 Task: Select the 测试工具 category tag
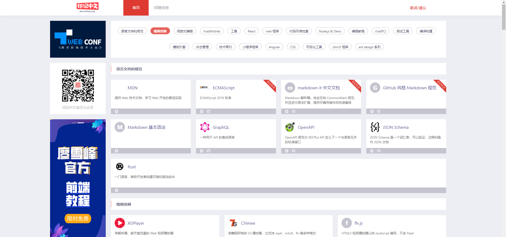click(403, 31)
